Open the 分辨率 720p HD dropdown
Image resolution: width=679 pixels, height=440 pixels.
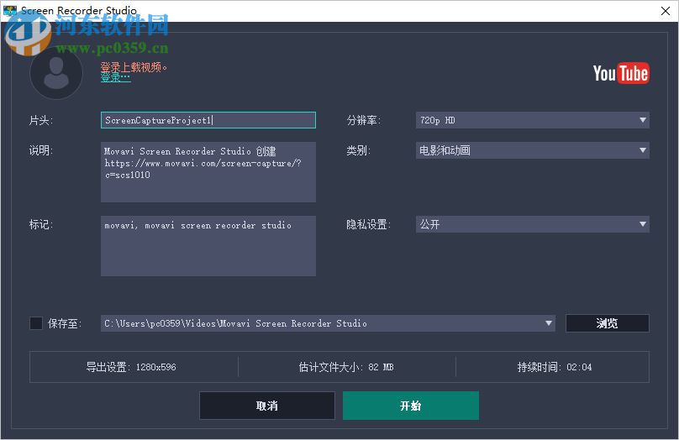point(532,120)
